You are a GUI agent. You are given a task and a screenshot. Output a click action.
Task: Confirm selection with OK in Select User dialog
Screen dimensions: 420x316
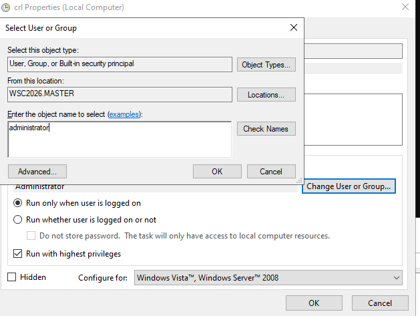pyautogui.click(x=217, y=171)
